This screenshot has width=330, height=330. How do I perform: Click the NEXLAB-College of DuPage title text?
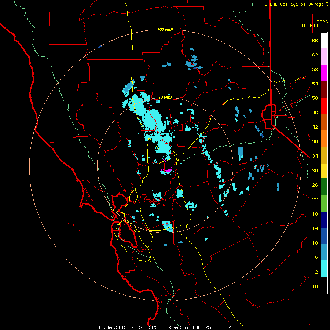[293, 4]
